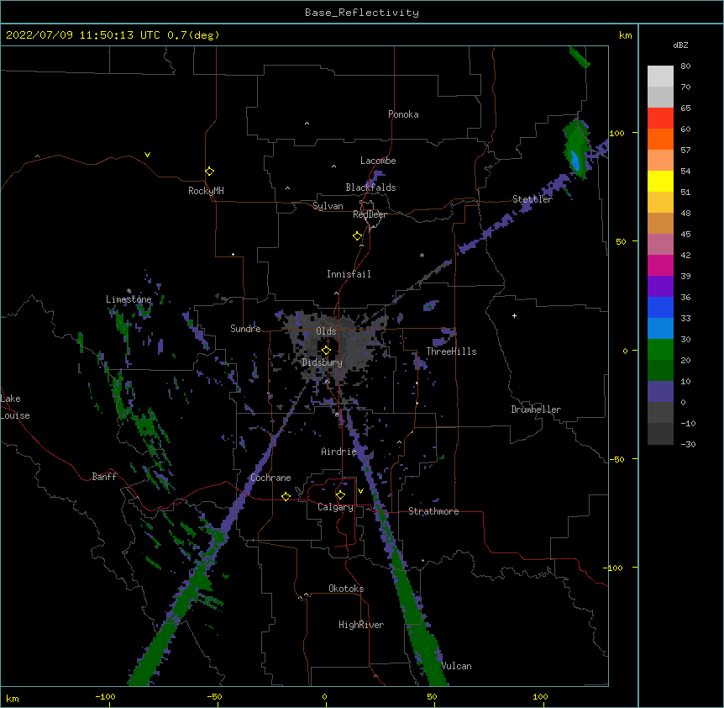Click the Limestone label

[129, 299]
